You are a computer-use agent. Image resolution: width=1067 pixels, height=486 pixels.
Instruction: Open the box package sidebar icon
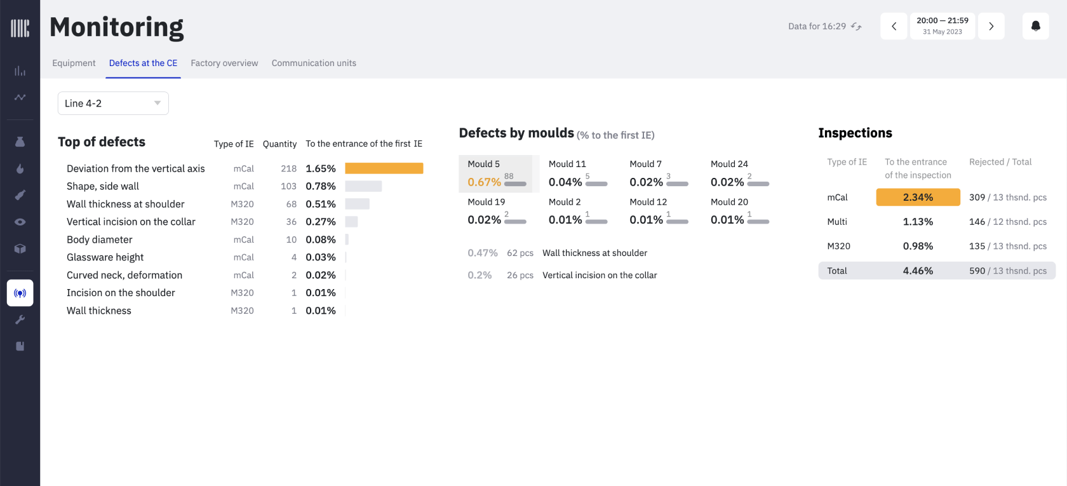[x=20, y=248]
